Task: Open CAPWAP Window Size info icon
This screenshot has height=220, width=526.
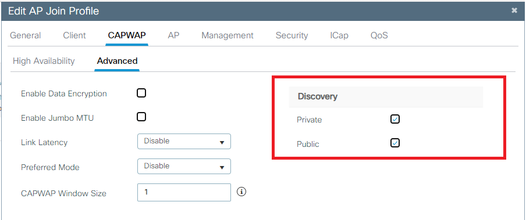Action: coord(241,192)
